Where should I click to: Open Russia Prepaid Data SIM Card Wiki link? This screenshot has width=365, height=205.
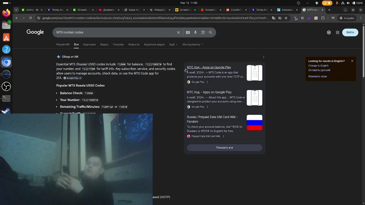pos(212,119)
